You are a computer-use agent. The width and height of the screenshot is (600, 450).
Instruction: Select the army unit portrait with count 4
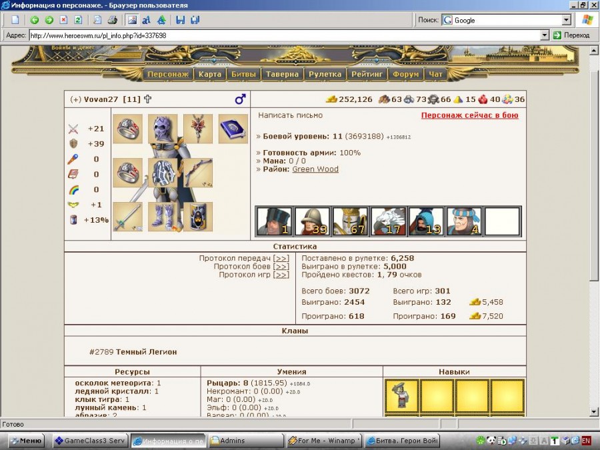463,221
